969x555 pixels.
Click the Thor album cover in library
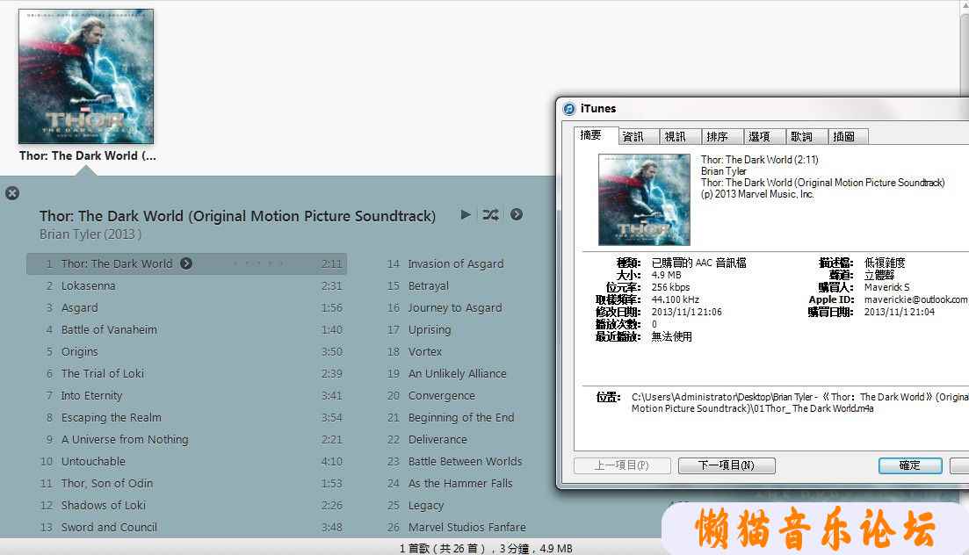point(86,76)
